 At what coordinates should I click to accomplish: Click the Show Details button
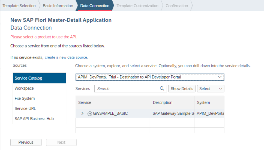click(182, 88)
